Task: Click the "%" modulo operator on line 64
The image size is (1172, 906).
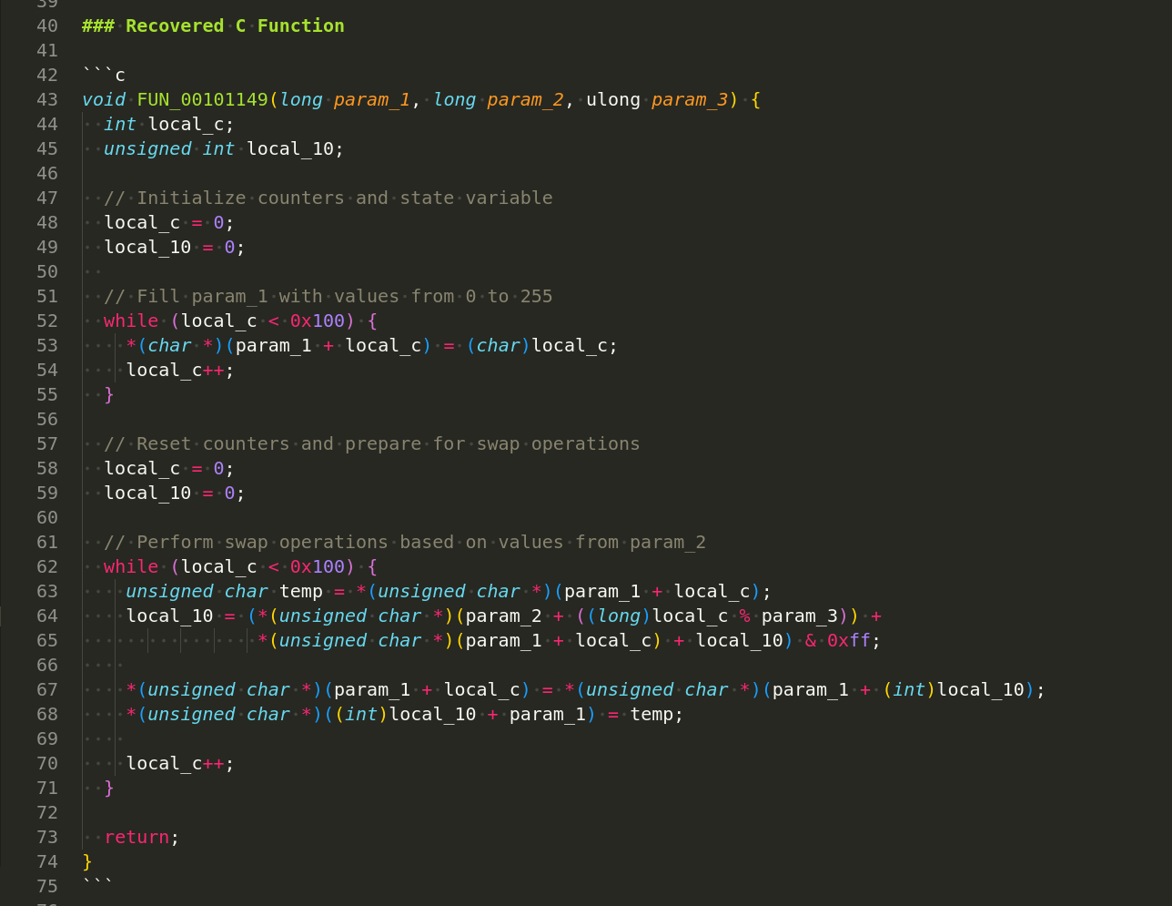Action: (744, 616)
